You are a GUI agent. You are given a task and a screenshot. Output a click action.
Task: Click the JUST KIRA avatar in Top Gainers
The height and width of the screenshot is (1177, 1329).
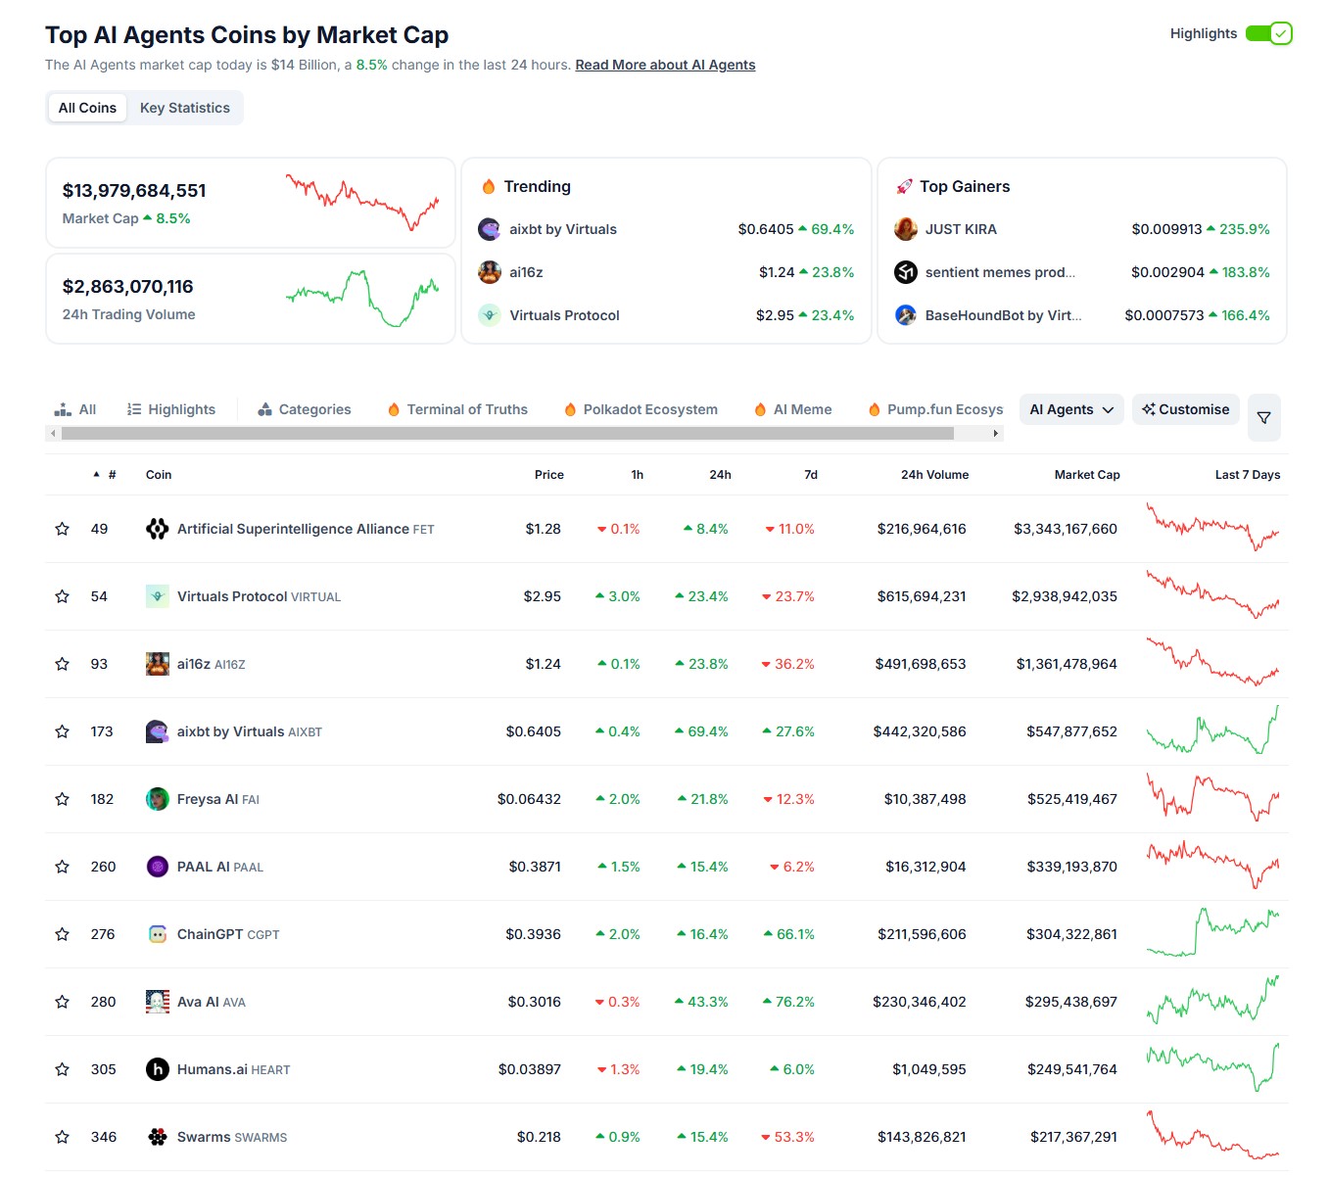pyautogui.click(x=905, y=229)
